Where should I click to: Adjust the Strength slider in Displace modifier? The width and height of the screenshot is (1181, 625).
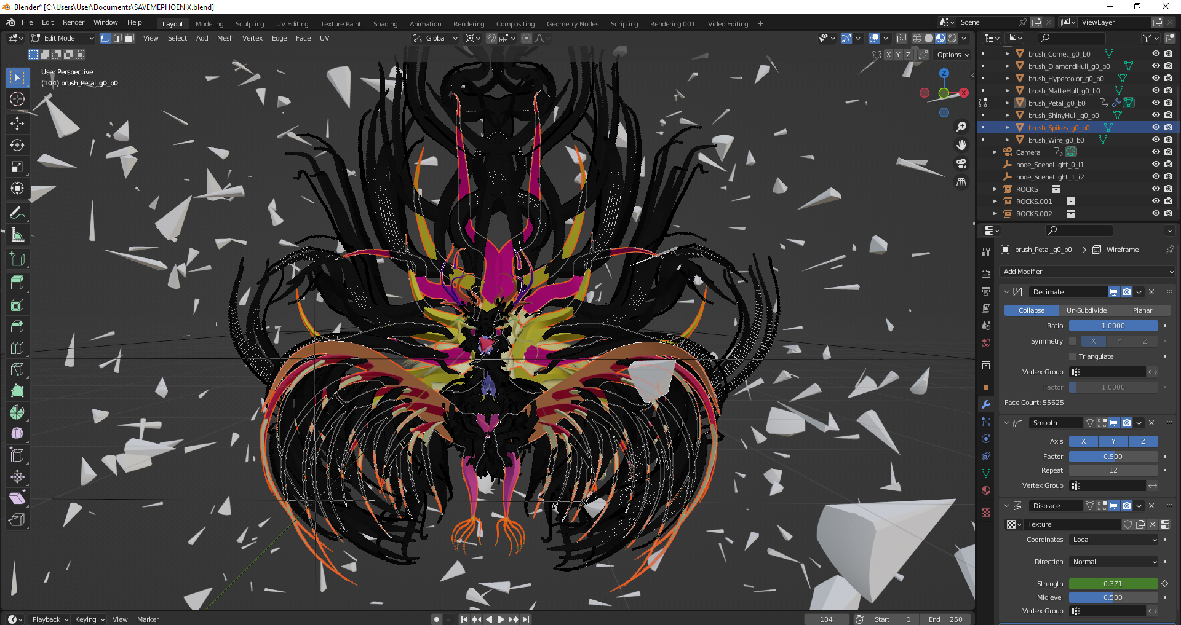[1112, 583]
